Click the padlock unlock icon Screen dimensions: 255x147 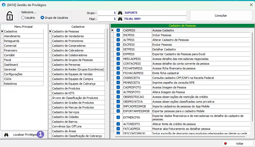pos(10,16)
